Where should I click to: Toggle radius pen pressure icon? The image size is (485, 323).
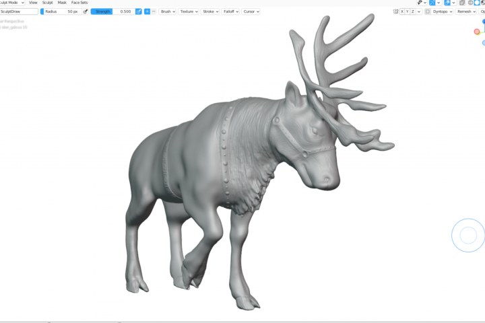[x=86, y=11]
